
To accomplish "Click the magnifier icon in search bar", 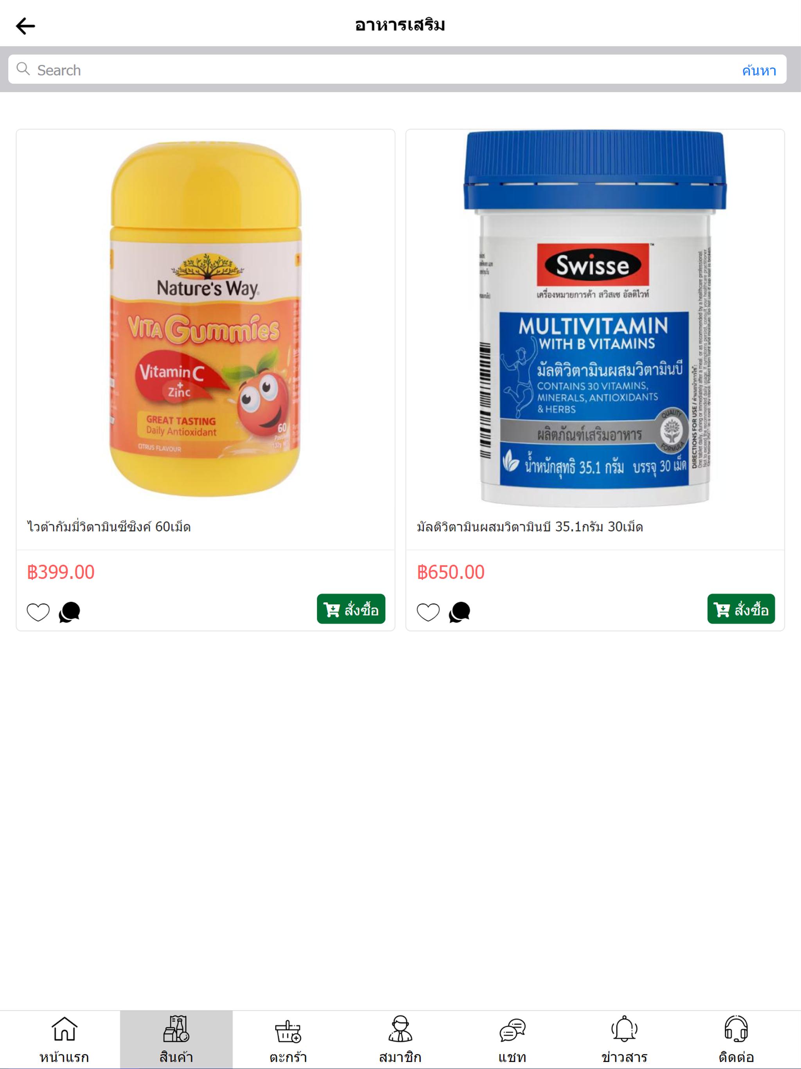I will 23,68.
